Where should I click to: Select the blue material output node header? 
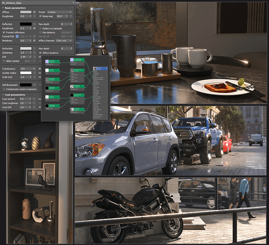click(102, 69)
